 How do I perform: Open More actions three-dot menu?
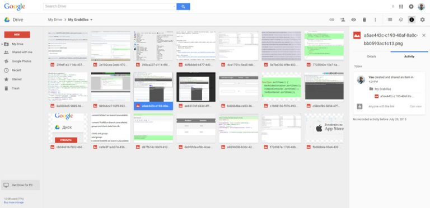coord(375,20)
